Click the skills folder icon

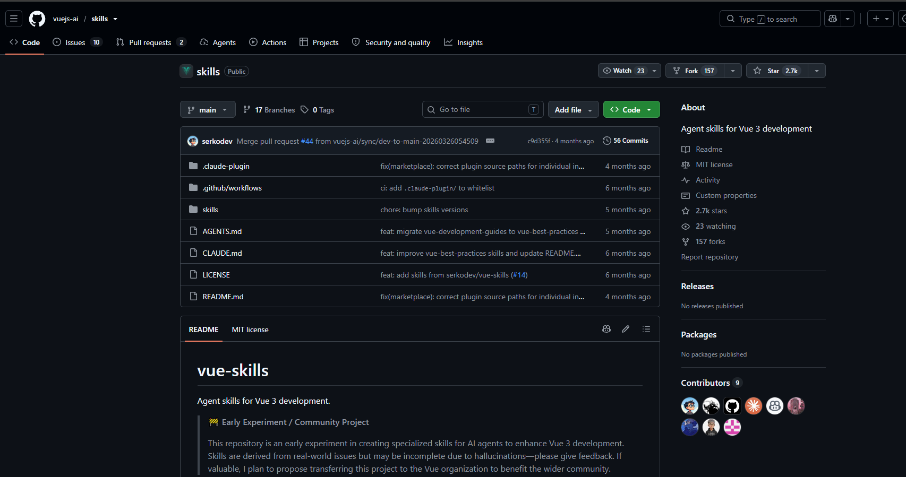pos(193,209)
